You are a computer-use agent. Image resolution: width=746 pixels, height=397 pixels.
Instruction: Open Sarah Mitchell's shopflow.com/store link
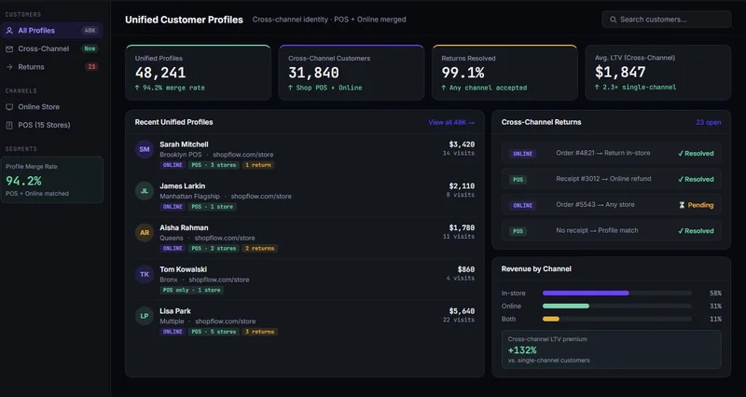(x=242, y=155)
